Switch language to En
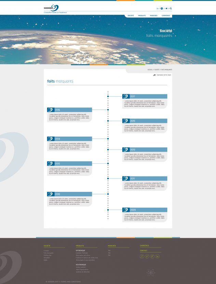 (x=158, y=8)
